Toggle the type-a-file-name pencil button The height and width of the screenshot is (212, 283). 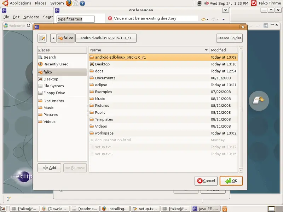coord(42,38)
